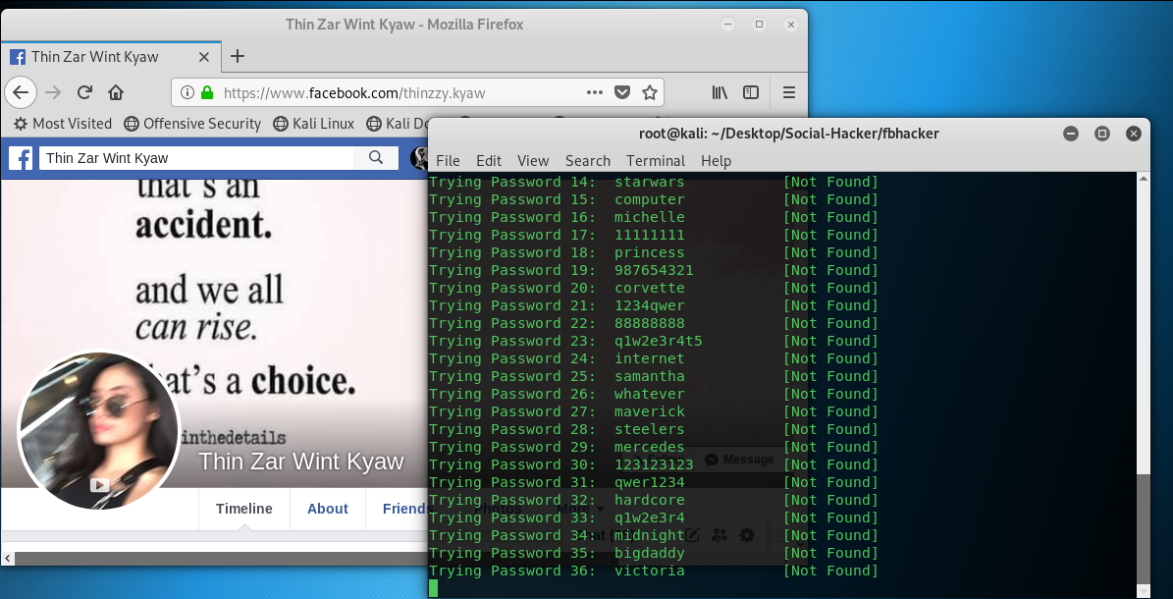
Task: Click terminal text 'victoria'
Action: 650,572
